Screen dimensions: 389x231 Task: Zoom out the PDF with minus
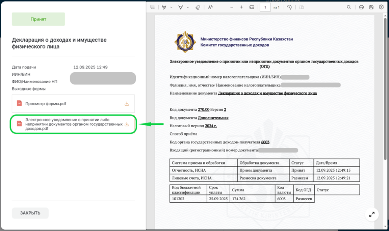(232, 7)
